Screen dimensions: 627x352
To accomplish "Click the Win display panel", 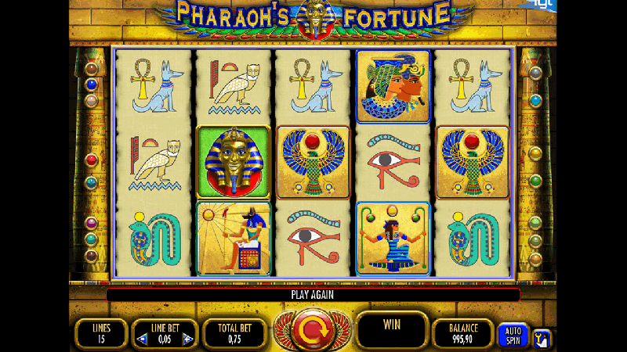I will (391, 330).
